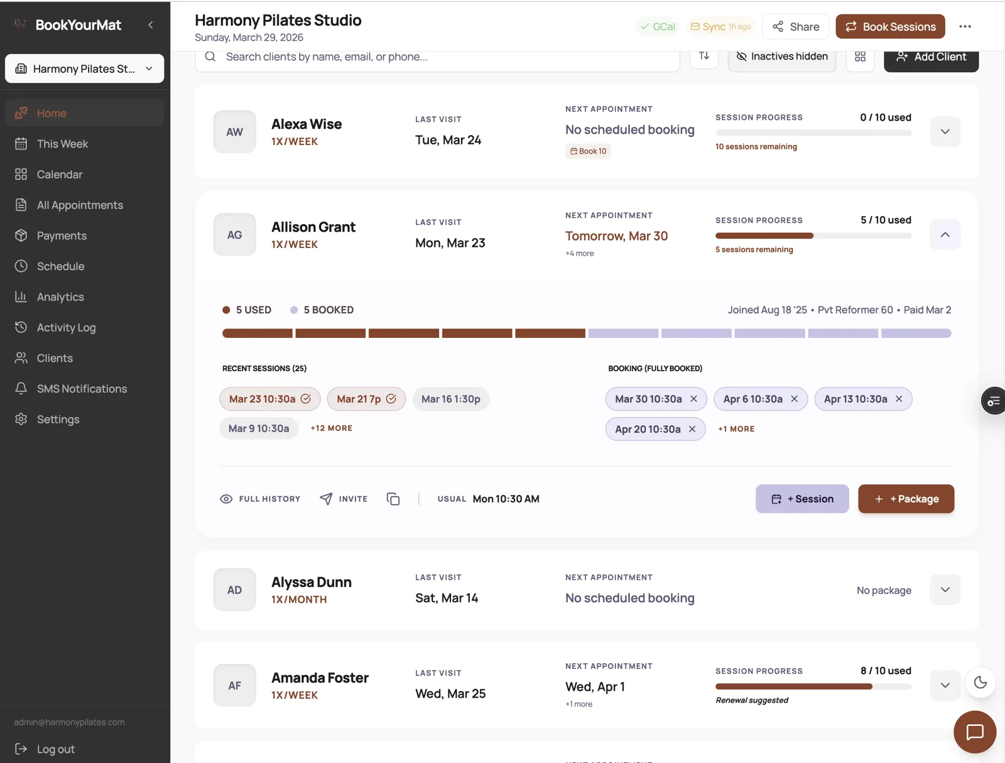Click the Book Sessions button
The height and width of the screenshot is (763, 1005).
tap(890, 26)
